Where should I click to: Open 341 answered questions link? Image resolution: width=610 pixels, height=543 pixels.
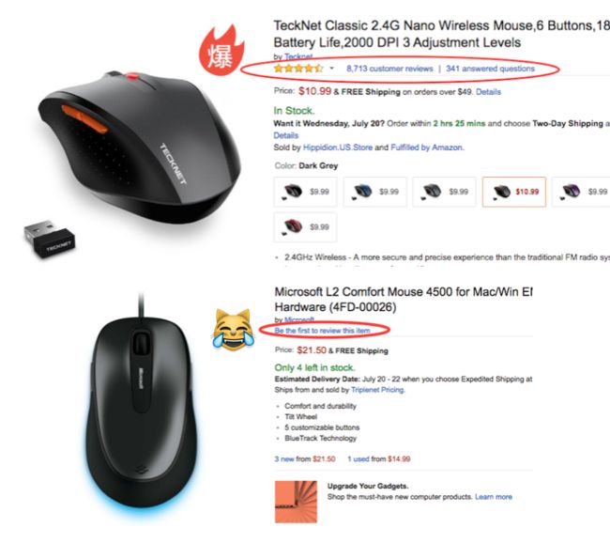[x=490, y=69]
